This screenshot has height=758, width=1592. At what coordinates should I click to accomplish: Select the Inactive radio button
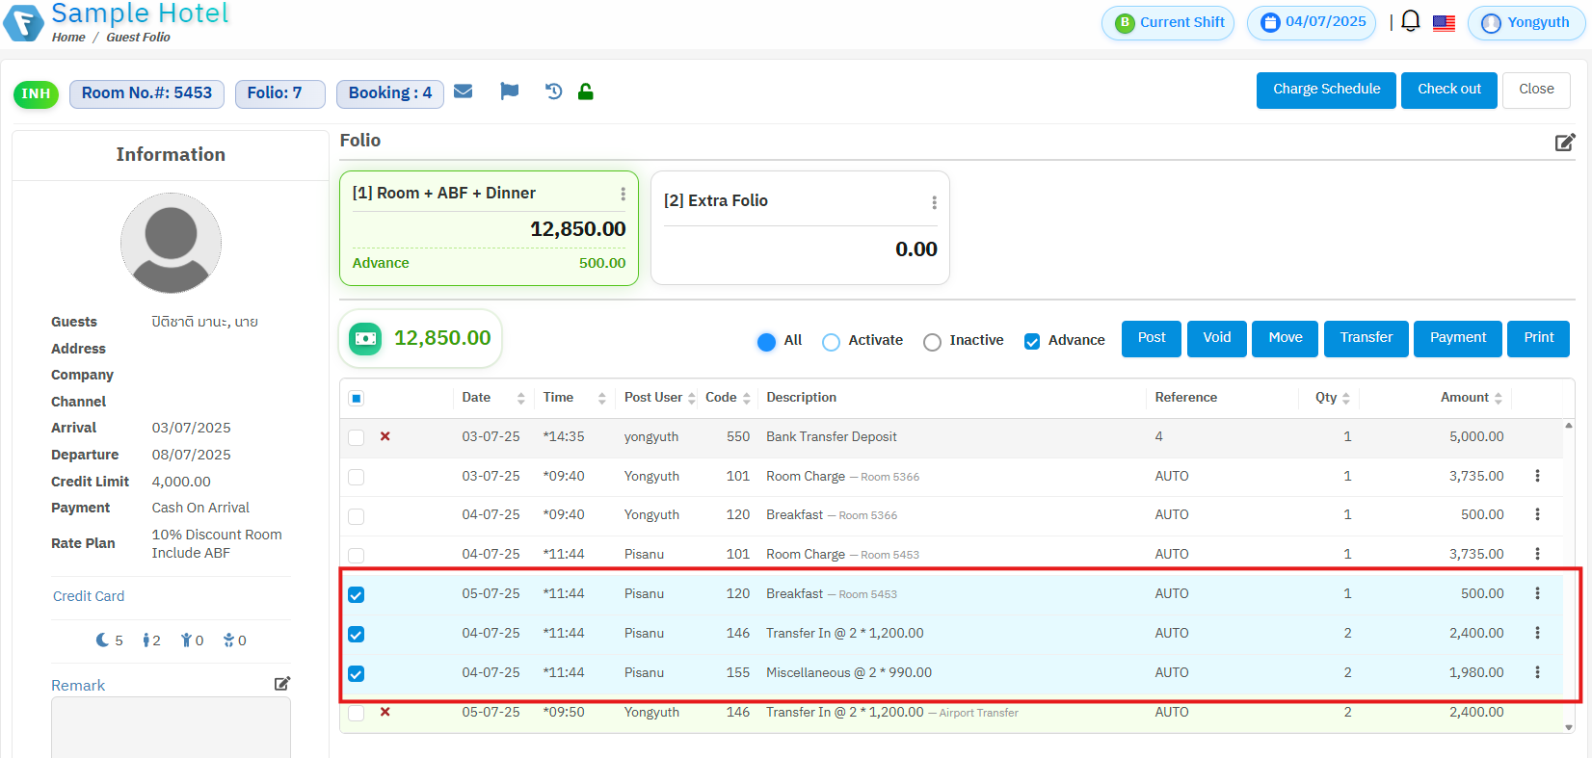(932, 342)
